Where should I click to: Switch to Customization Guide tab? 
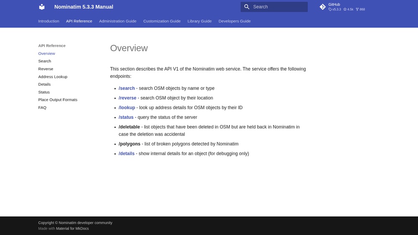(x=162, y=21)
